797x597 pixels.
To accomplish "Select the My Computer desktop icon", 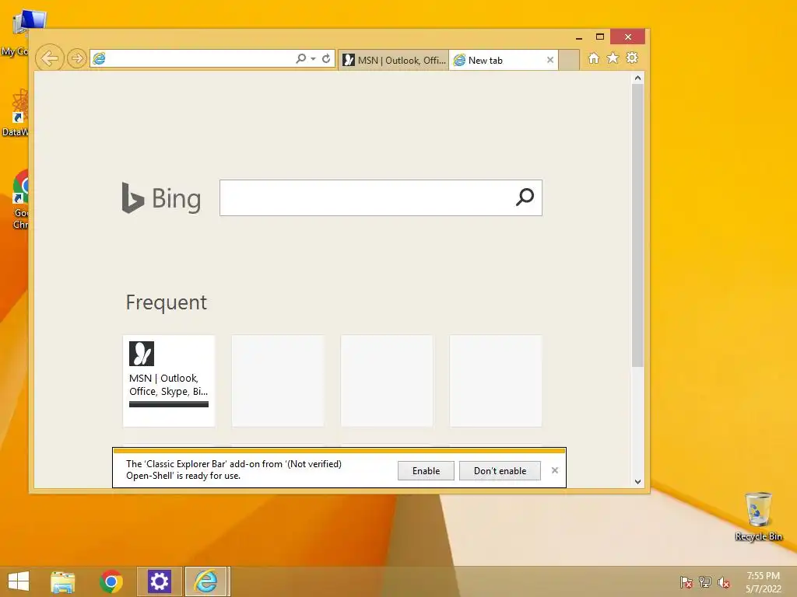I will tap(20, 31).
